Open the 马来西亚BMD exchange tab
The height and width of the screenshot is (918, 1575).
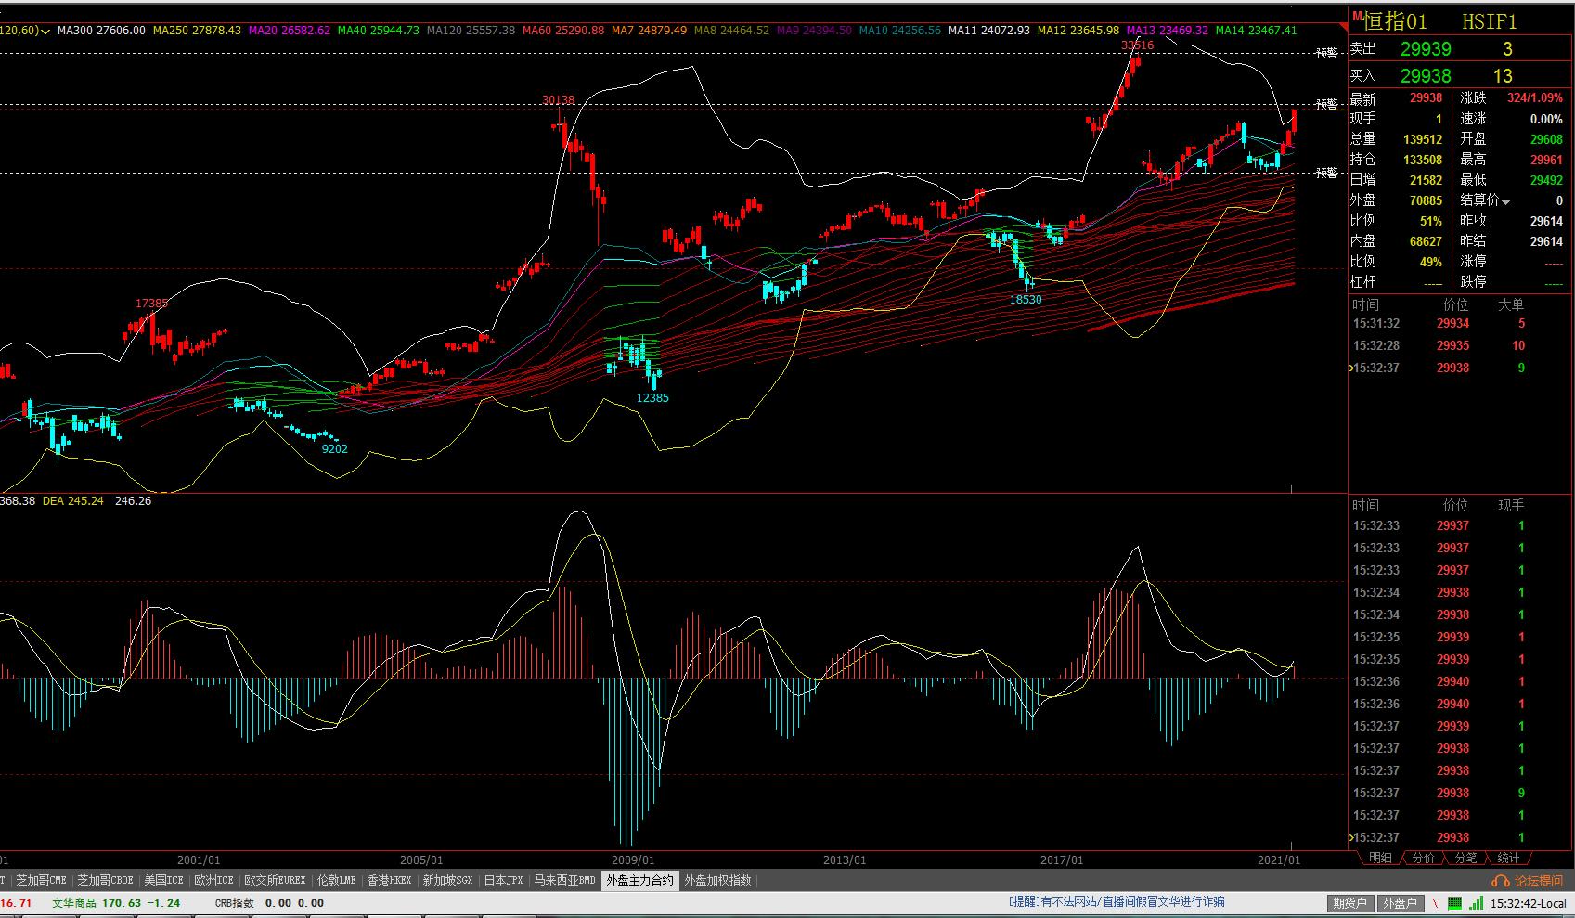coord(565,880)
